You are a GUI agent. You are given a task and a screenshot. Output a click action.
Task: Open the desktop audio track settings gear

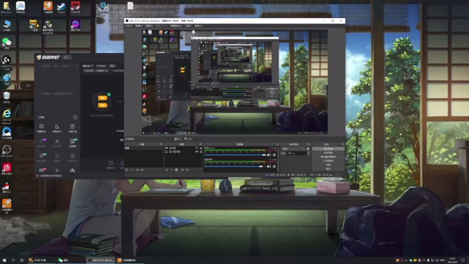[274, 167]
